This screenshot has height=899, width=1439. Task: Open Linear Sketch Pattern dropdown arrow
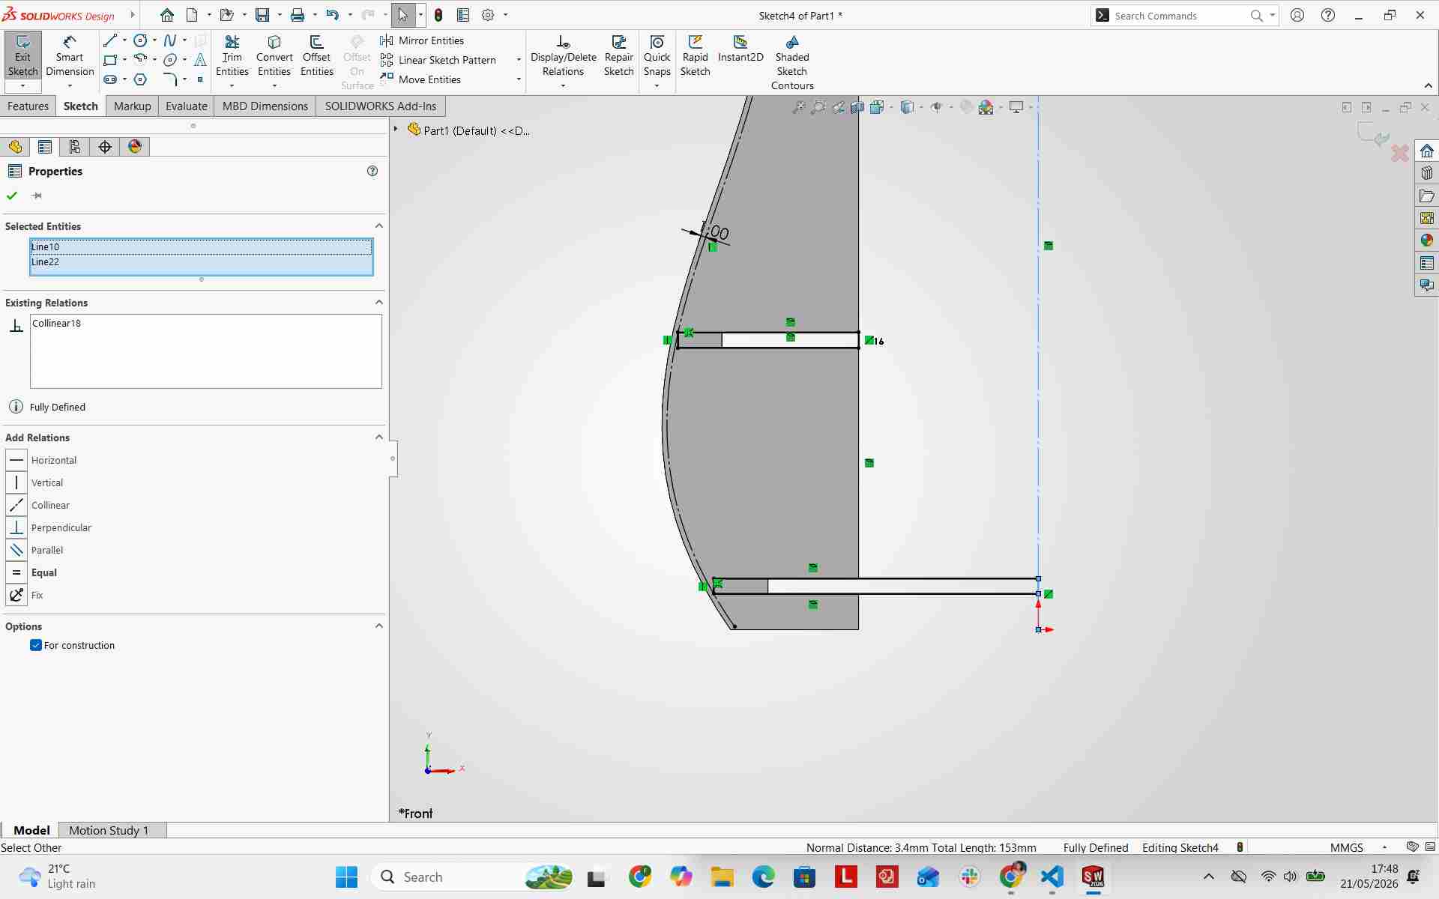tap(519, 60)
